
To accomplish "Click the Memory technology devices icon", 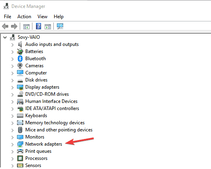I will [x=20, y=123].
